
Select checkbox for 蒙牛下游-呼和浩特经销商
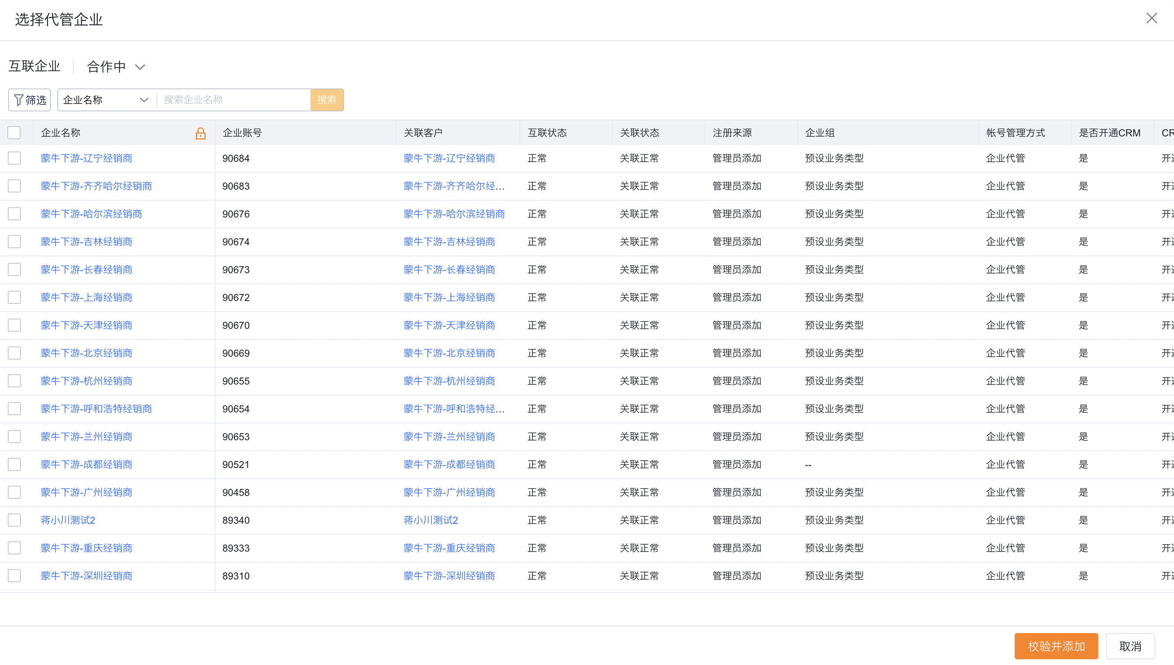14,409
